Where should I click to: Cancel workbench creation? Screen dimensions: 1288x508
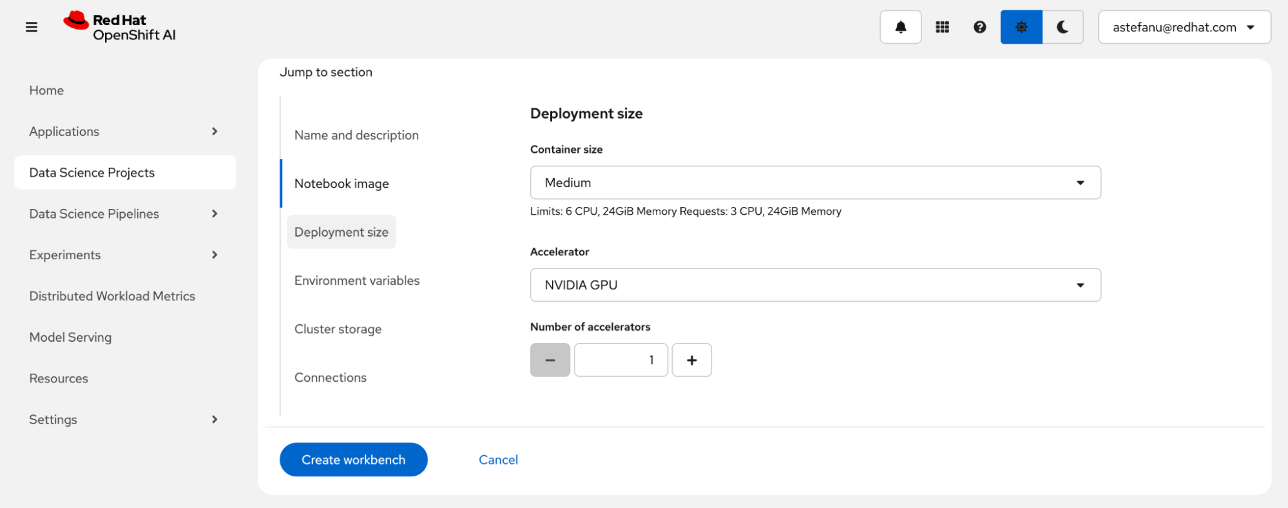click(x=498, y=460)
